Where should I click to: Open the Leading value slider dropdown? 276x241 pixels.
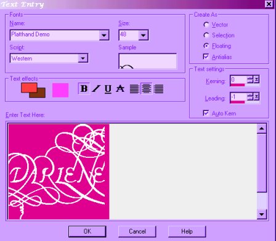[x=257, y=97]
